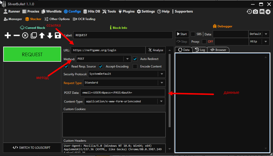The width and height of the screenshot is (273, 156).
Task: Open the Supporters section
Action: coord(182,12)
